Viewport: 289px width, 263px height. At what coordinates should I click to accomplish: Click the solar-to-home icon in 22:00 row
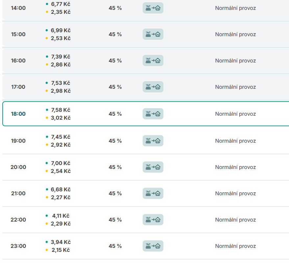pos(153,220)
